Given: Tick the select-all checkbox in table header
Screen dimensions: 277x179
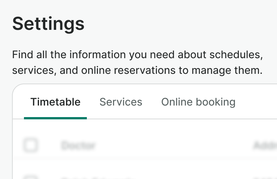Looking at the screenshot, I should pos(31,145).
